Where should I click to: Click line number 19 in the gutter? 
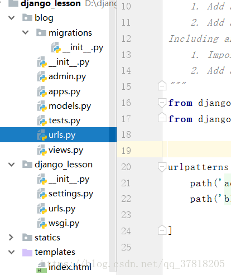pyautogui.click(x=126, y=151)
